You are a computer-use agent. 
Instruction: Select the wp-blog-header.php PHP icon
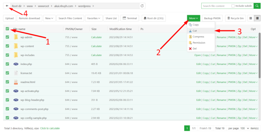tap(16, 100)
